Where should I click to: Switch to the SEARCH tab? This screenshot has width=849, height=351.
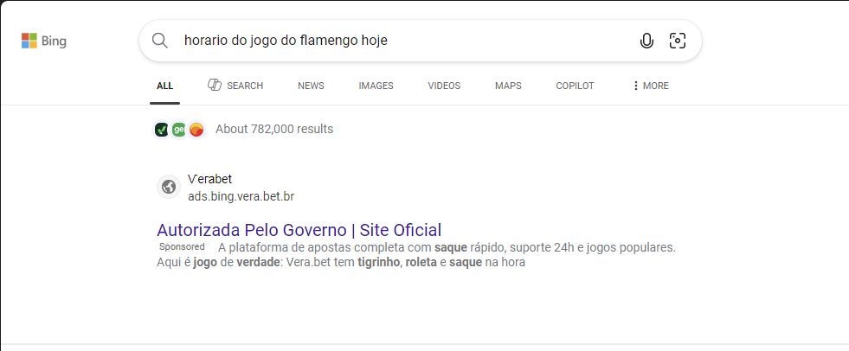[235, 86]
